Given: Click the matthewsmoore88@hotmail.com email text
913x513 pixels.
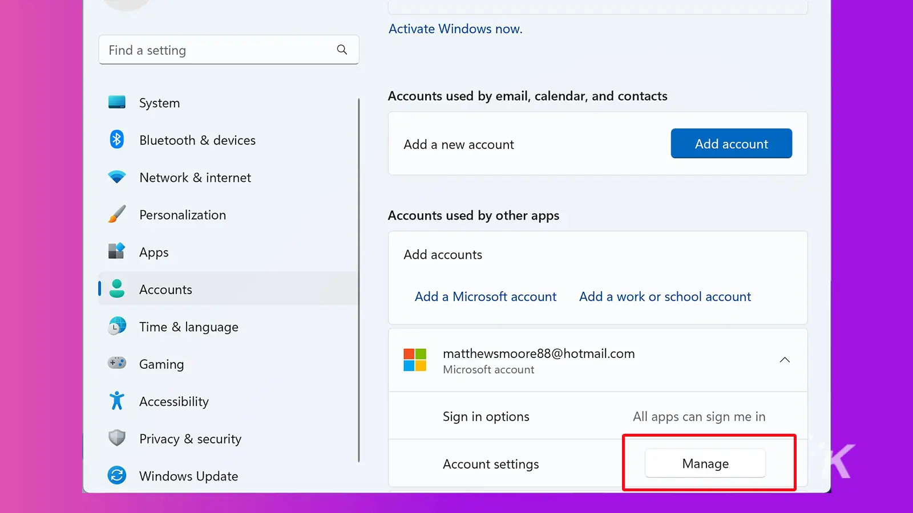Looking at the screenshot, I should (539, 353).
